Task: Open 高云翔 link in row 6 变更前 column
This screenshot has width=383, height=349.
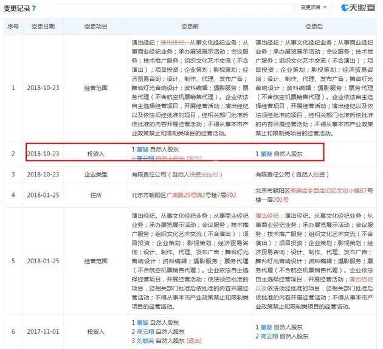Action: click(145, 331)
